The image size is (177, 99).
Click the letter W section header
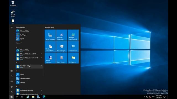coord(17,87)
